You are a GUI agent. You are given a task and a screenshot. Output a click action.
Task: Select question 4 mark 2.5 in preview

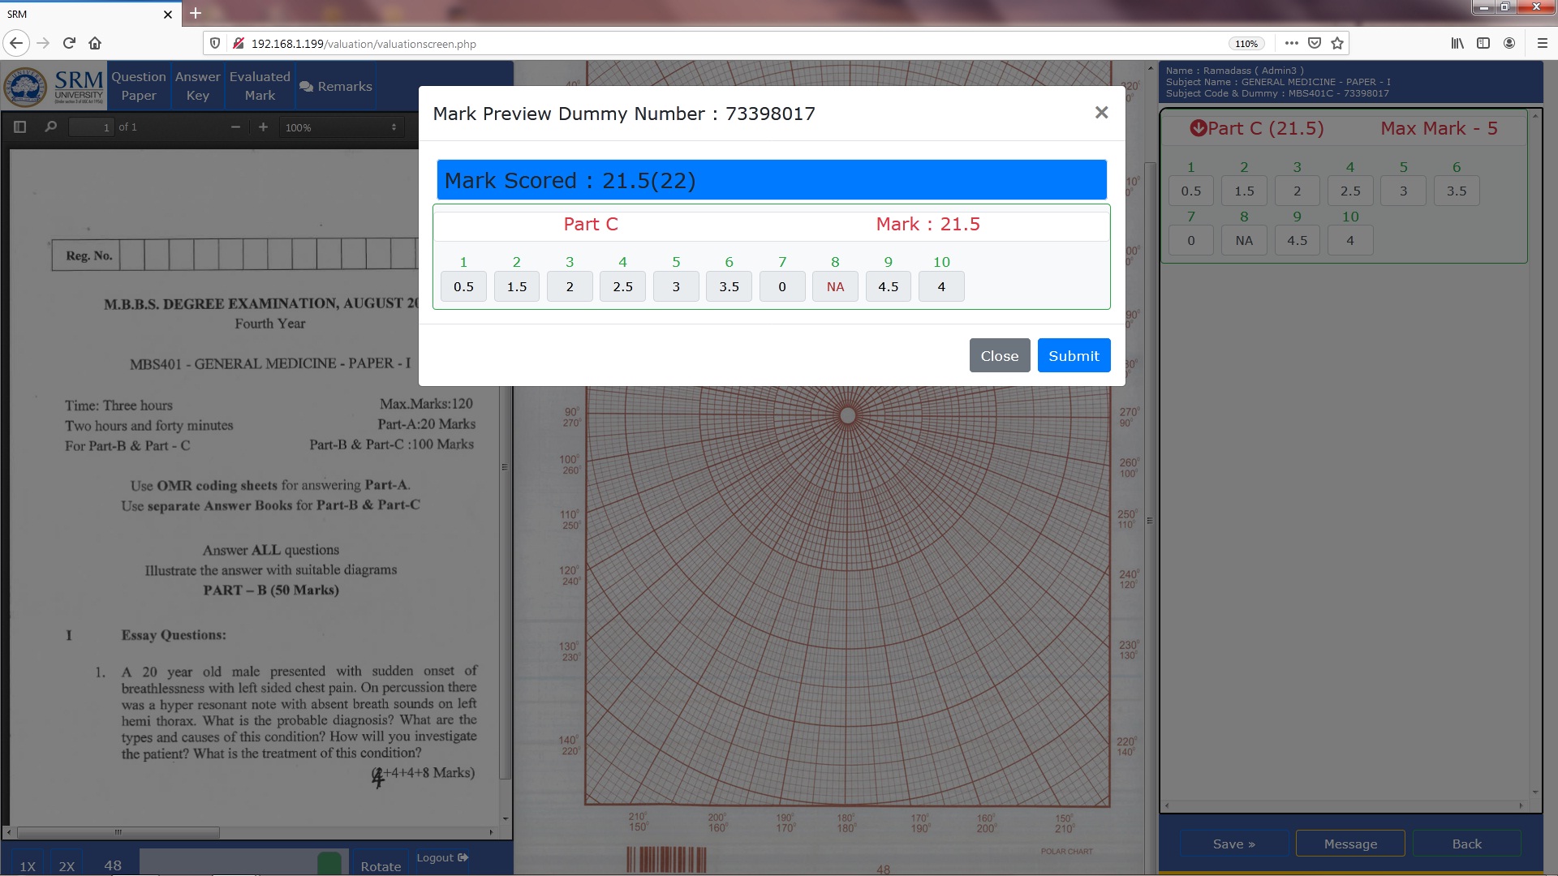coord(622,286)
